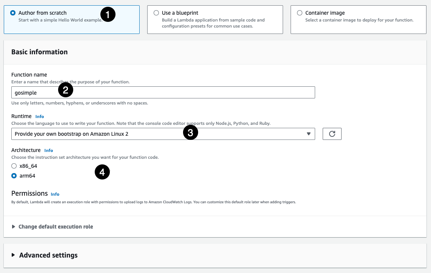This screenshot has height=273, width=431.
Task: Click the Function name input field
Action: (x=163, y=92)
